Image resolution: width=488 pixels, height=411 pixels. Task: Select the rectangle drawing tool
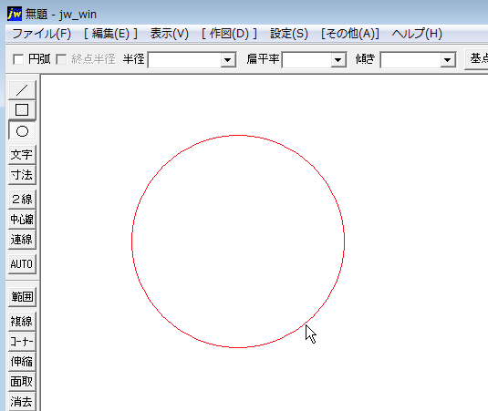click(22, 110)
